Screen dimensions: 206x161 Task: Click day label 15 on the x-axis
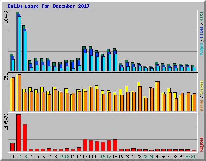[97, 157]
